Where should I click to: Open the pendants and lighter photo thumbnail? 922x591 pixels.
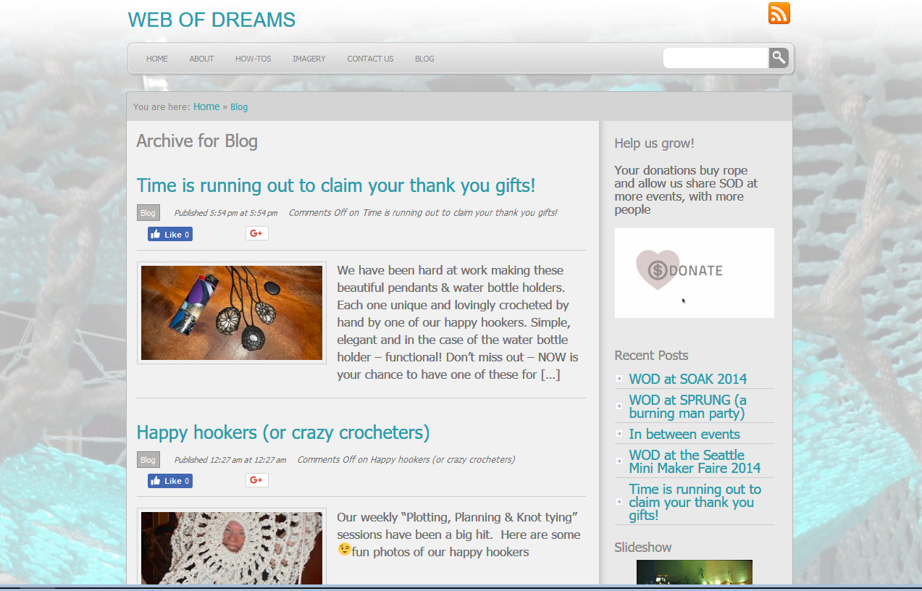click(232, 313)
